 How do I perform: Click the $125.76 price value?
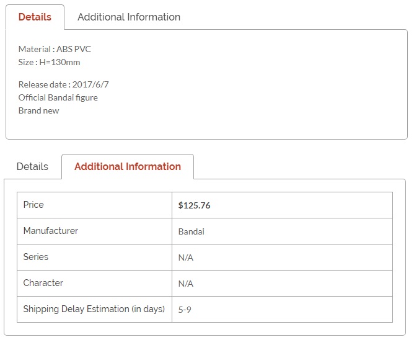point(195,205)
